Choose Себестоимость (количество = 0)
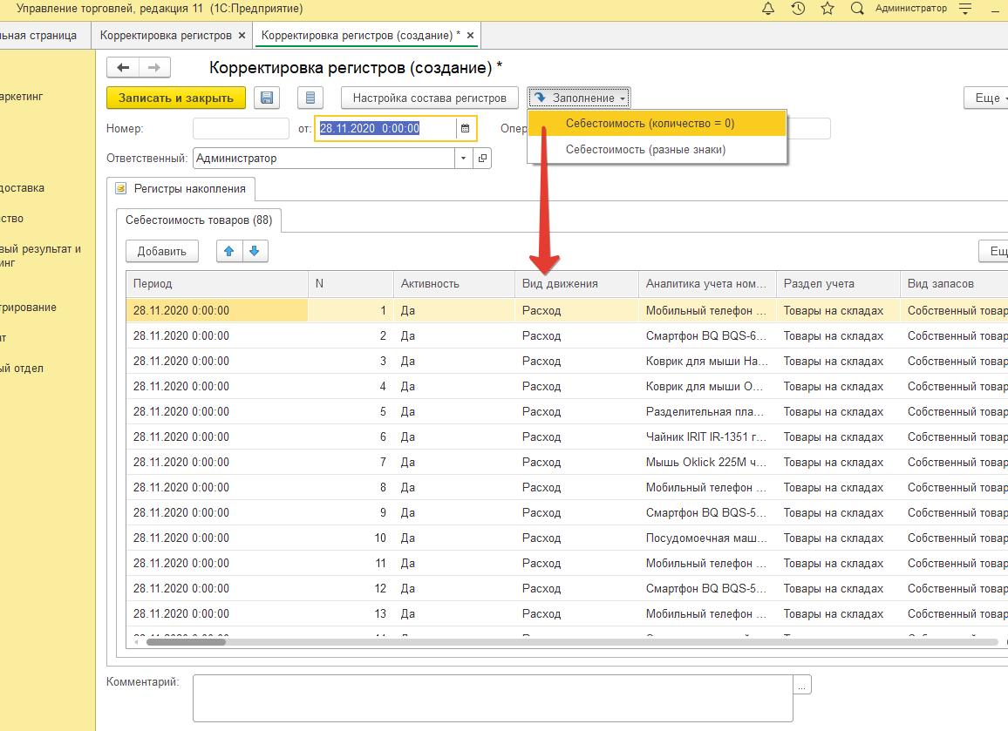1008x731 pixels. click(x=657, y=124)
